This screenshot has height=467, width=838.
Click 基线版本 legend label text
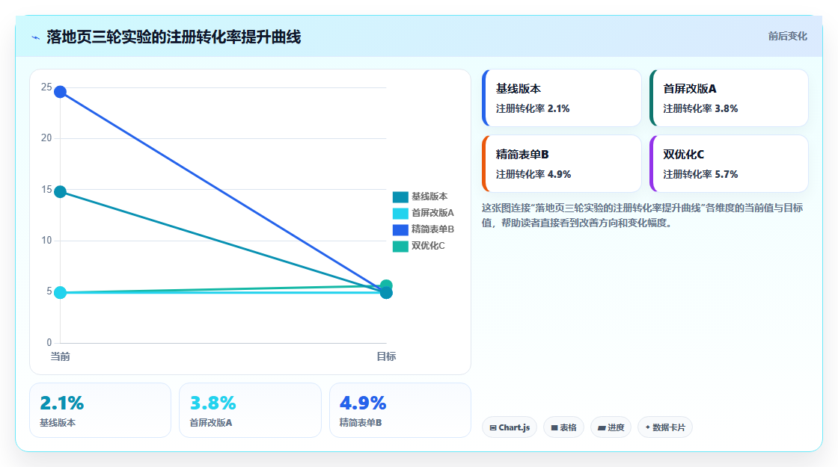pyautogui.click(x=429, y=197)
